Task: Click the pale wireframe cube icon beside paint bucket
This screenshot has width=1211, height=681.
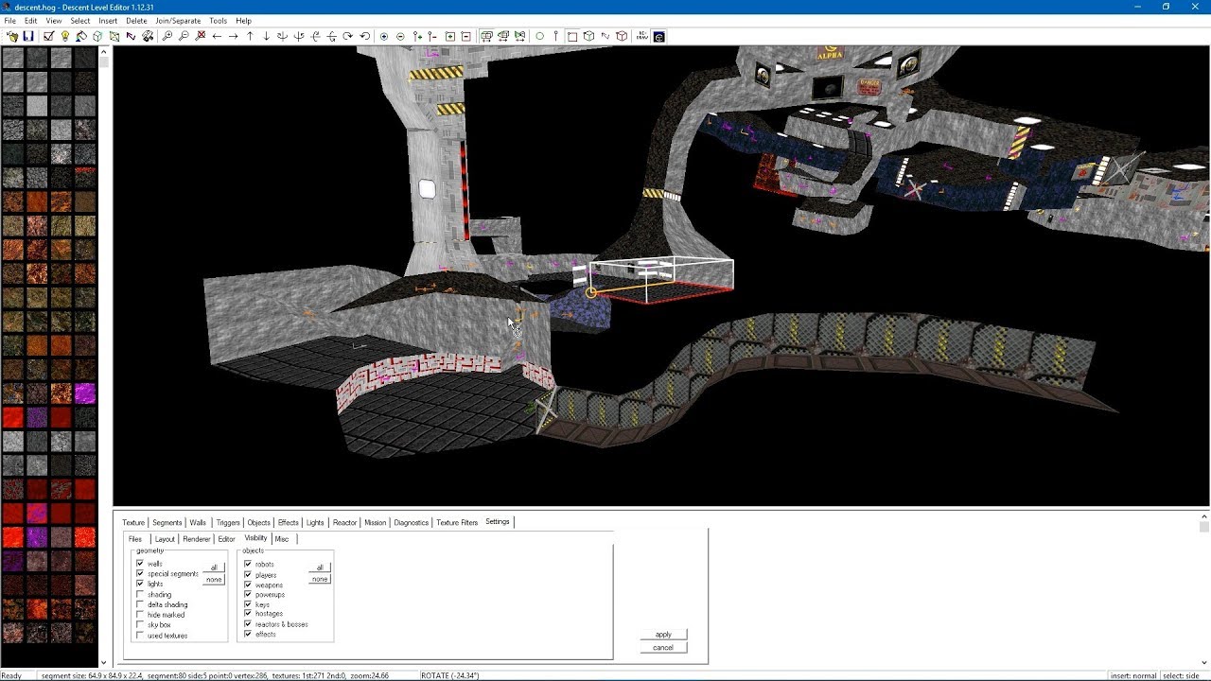Action: (97, 36)
